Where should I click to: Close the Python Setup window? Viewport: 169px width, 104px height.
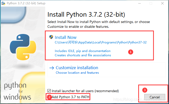[162, 3]
